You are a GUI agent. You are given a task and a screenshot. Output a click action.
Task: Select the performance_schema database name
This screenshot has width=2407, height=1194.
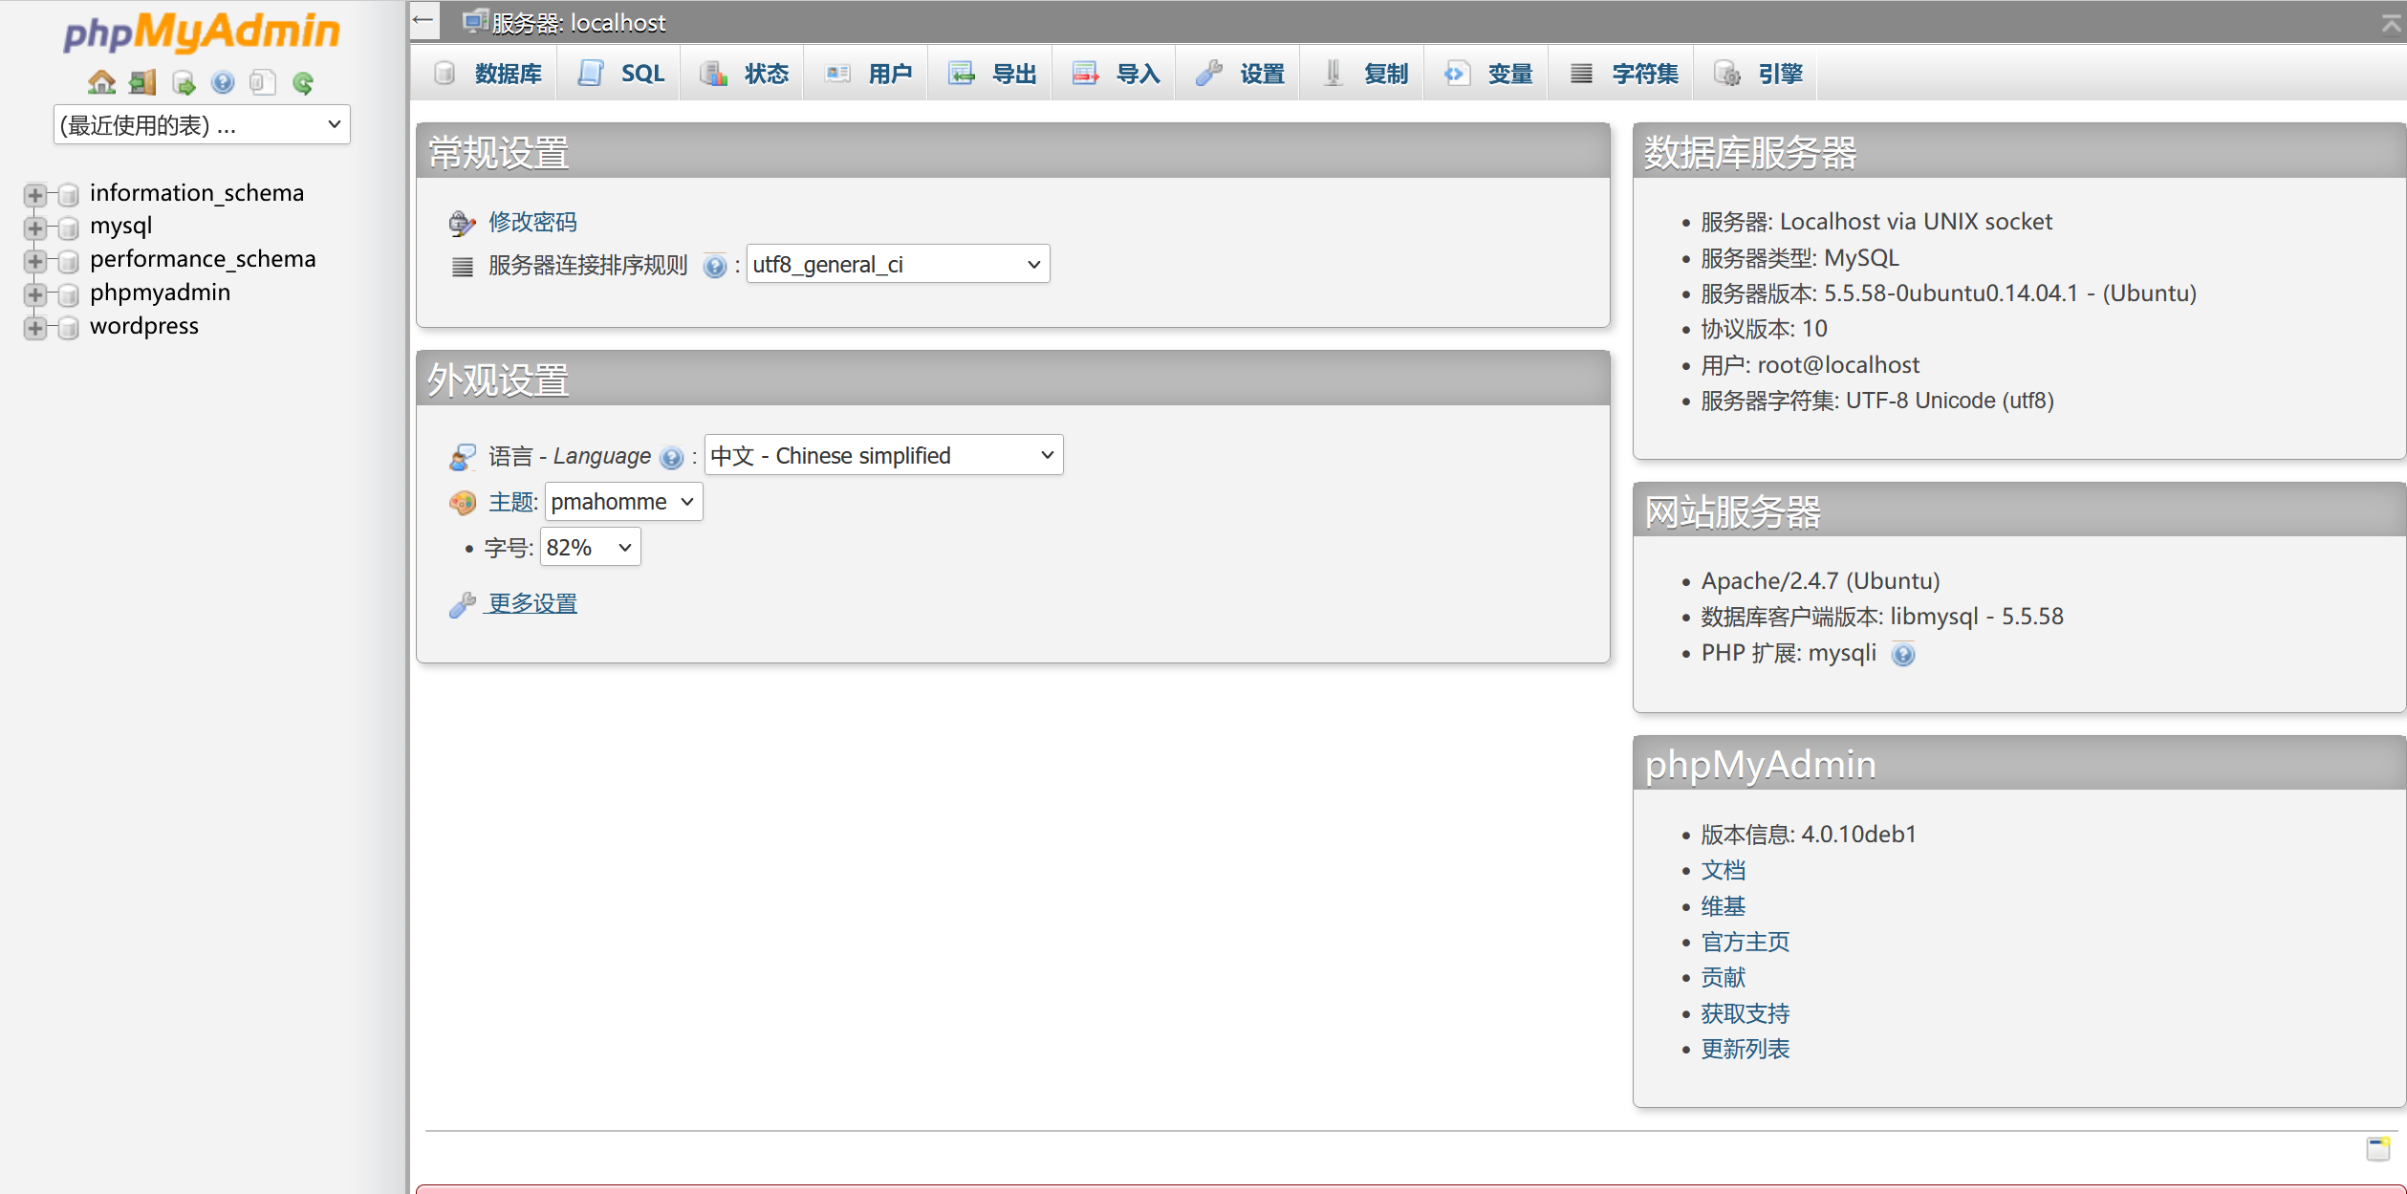point(203,259)
